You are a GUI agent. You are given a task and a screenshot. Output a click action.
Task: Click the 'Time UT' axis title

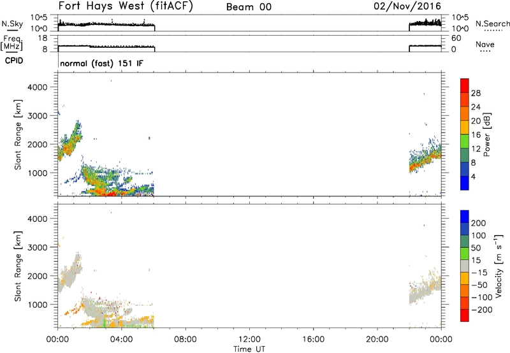coord(249,349)
